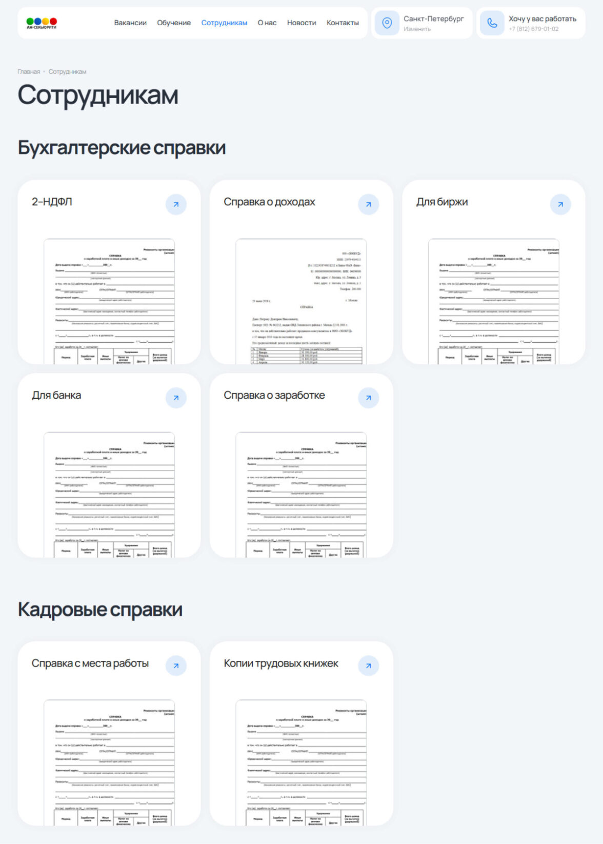Click the phone handset icon

(x=492, y=23)
